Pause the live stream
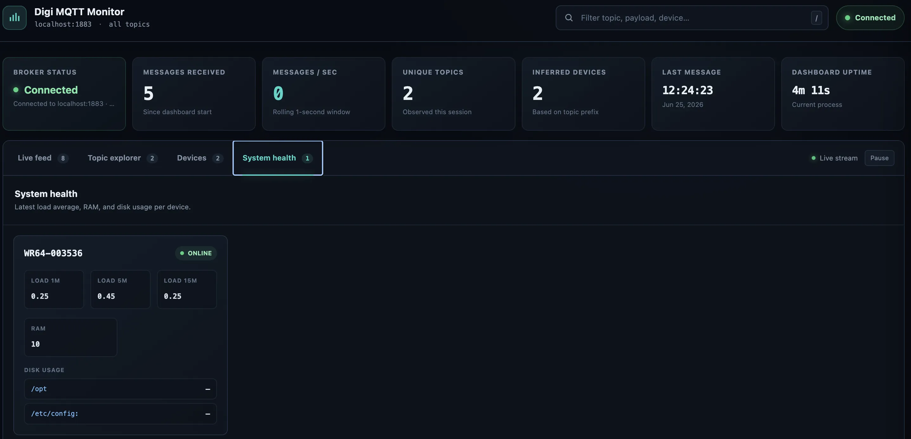The width and height of the screenshot is (911, 439). pyautogui.click(x=879, y=158)
